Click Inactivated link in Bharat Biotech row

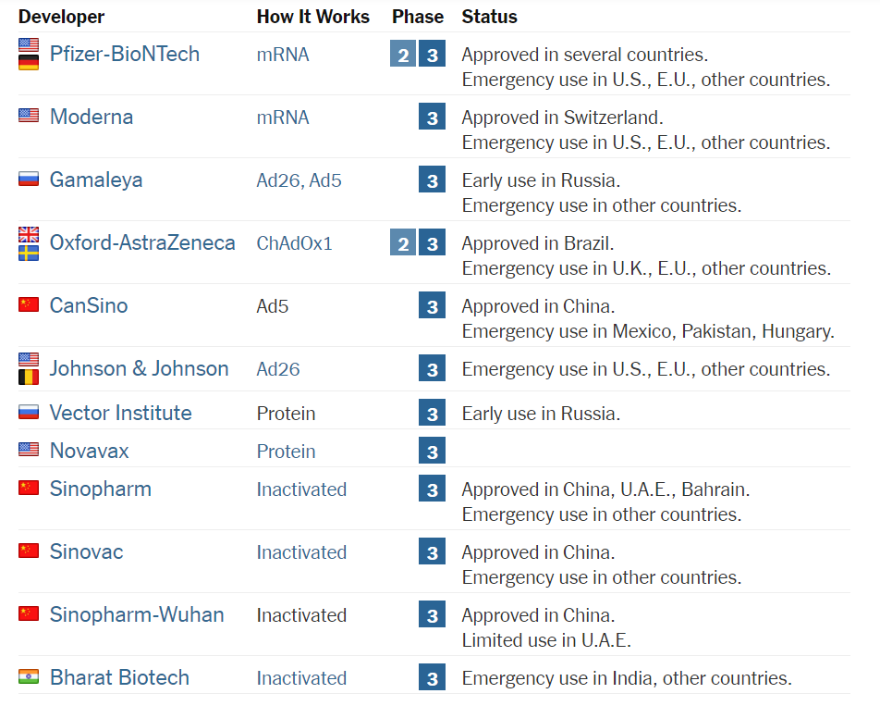pyautogui.click(x=301, y=678)
